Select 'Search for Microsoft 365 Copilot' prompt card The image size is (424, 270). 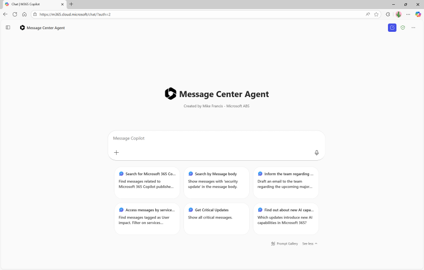(147, 182)
